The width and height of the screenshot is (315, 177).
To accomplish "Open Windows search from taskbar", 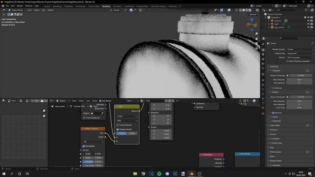I will [x=12, y=174].
